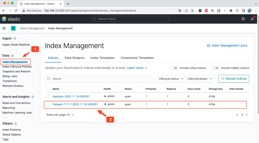Screen dimensions: 259x143
Task: Switch to the Indices tab
Action: tap(53, 58)
